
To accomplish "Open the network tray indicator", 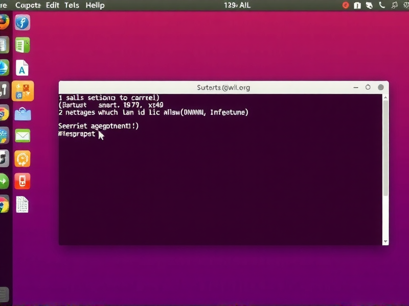I will tap(371, 5).
